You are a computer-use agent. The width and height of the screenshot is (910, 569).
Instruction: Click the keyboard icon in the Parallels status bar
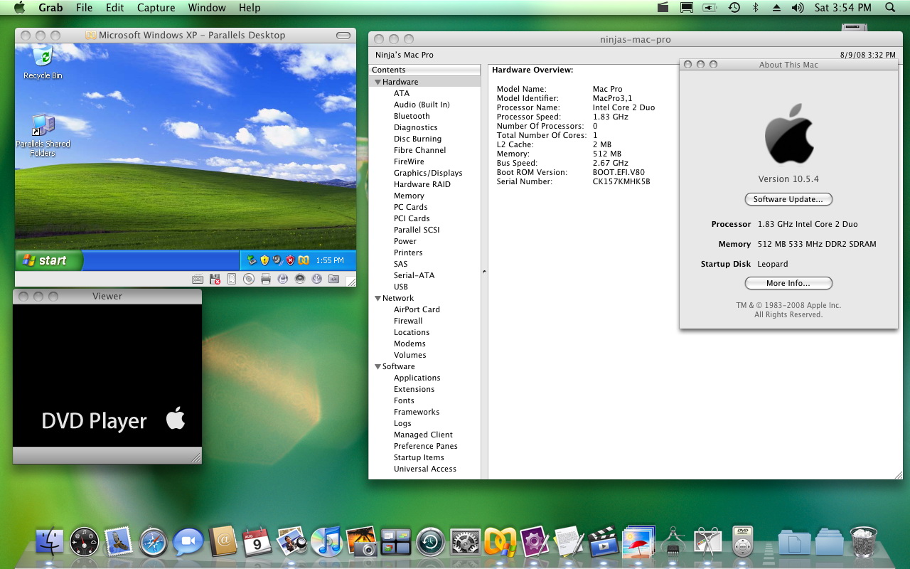tap(198, 280)
